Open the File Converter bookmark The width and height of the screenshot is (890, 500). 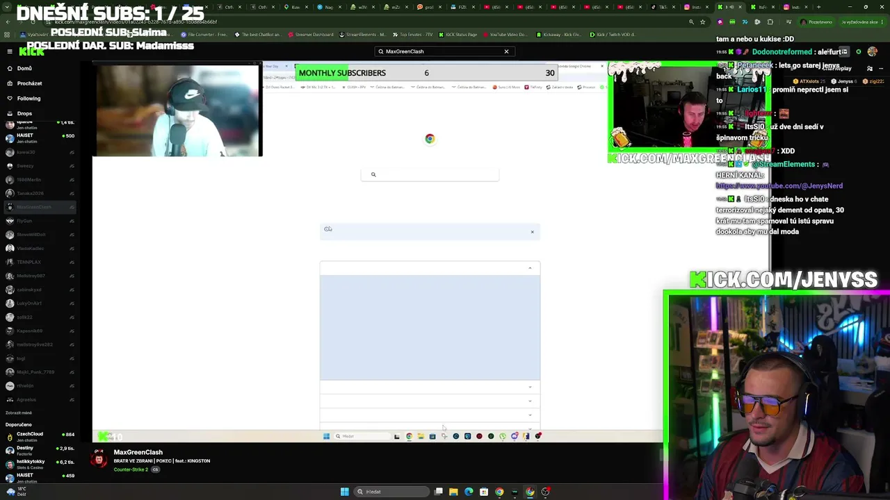pyautogui.click(x=204, y=35)
